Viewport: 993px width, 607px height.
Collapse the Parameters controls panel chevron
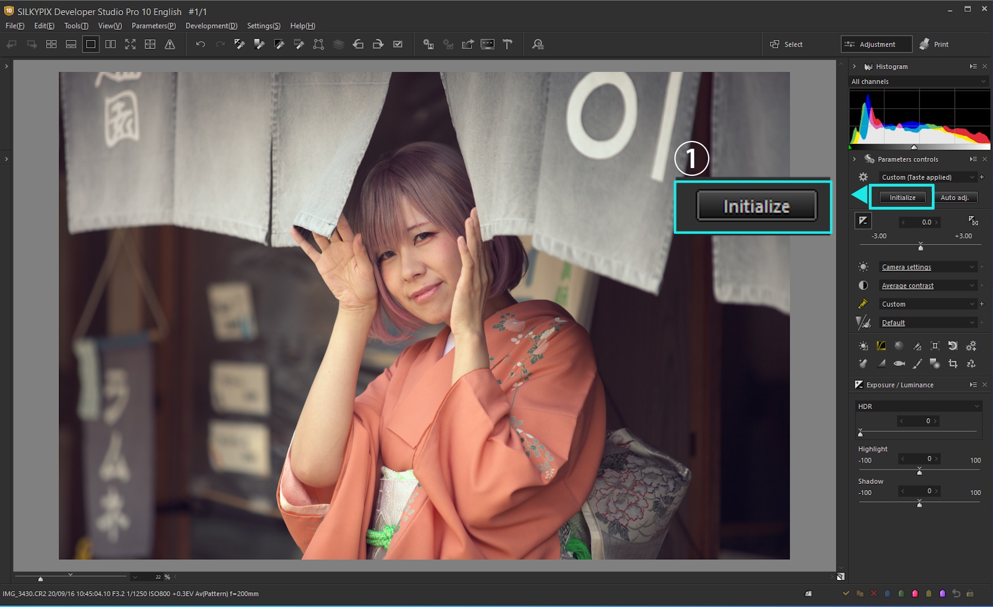point(854,159)
